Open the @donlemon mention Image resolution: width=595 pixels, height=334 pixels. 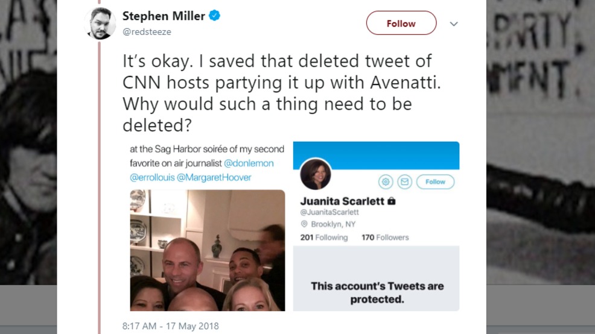tap(249, 163)
